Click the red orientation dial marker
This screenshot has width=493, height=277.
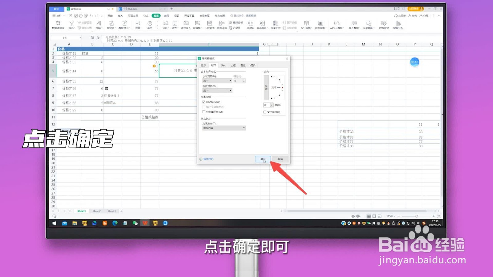tap(282, 88)
